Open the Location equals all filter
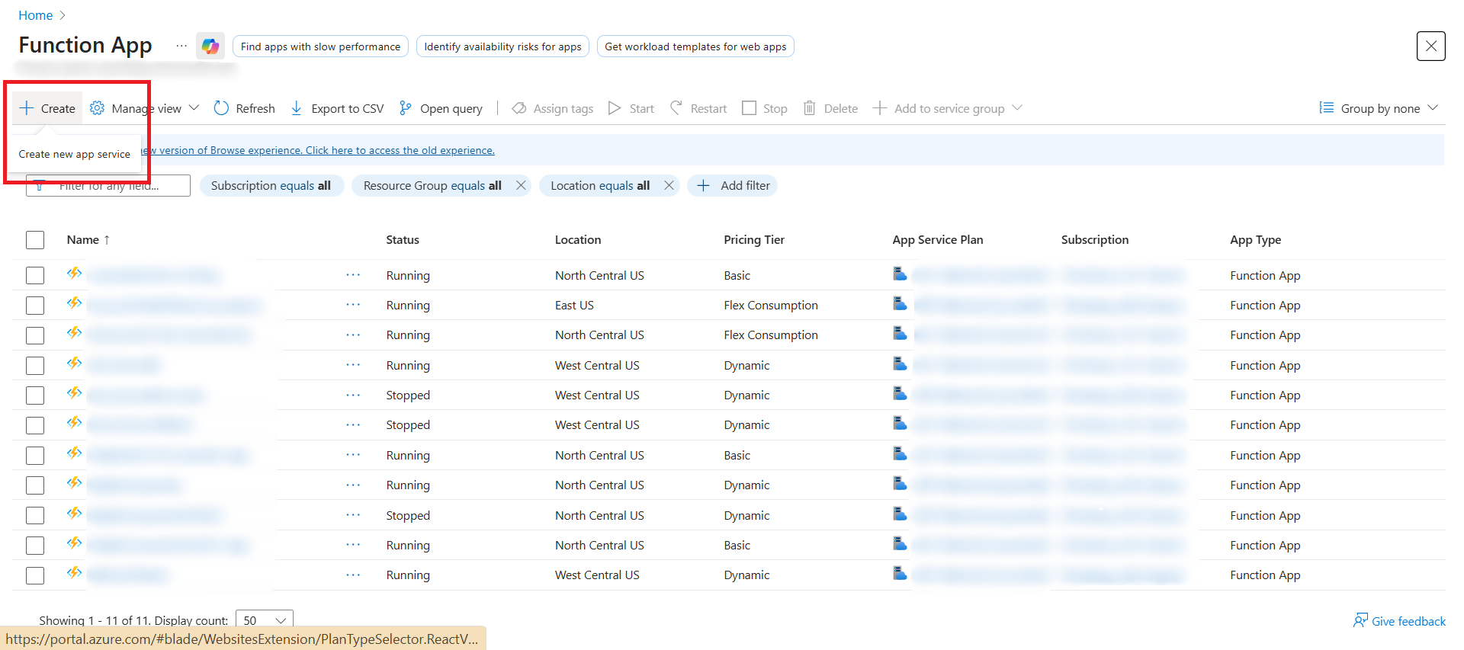Image resolution: width=1464 pixels, height=650 pixels. (x=600, y=185)
